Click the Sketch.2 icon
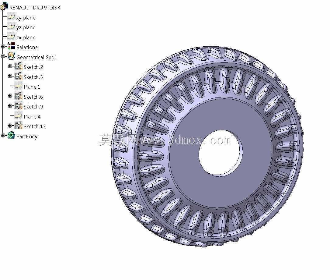Image resolution: width=330 pixels, height=280 pixels. click(18, 66)
